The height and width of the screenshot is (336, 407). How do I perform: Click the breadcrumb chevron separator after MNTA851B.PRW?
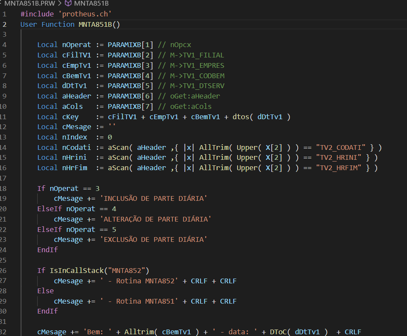[60, 3]
